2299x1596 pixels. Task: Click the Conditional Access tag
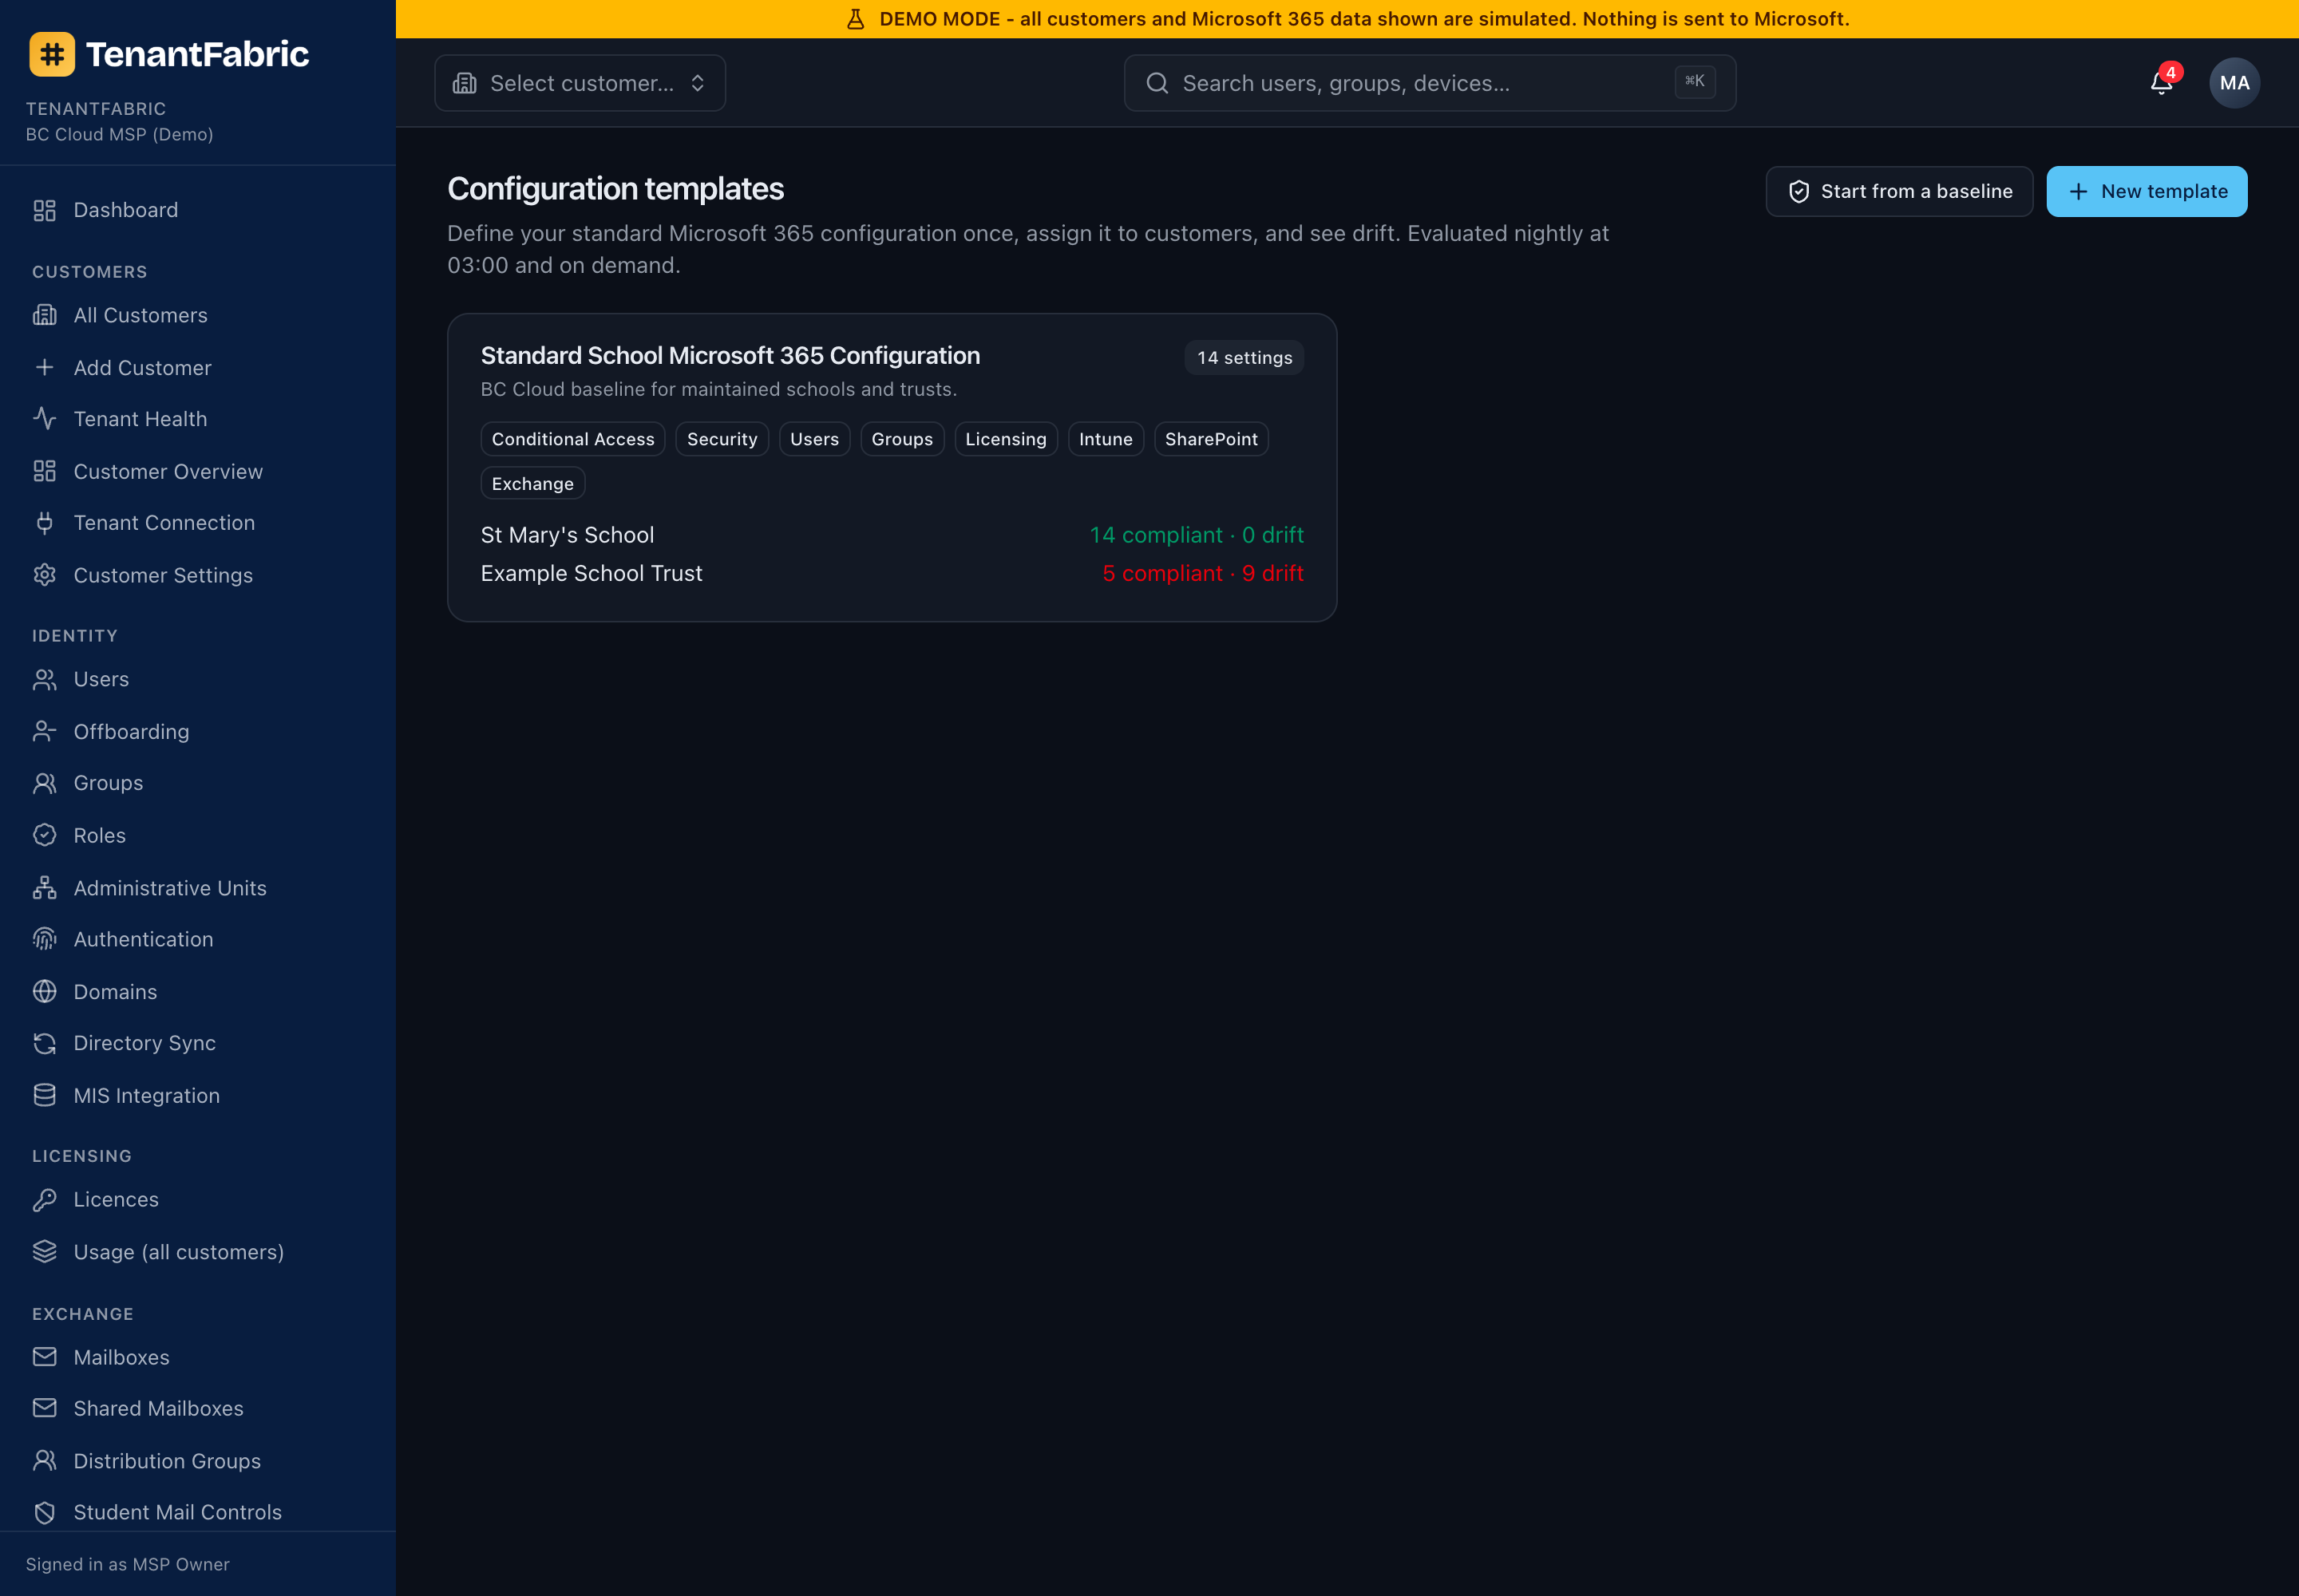(x=572, y=439)
